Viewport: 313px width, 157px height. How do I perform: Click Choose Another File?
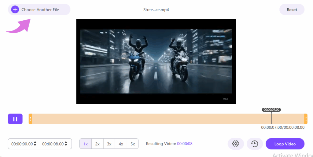click(x=40, y=10)
